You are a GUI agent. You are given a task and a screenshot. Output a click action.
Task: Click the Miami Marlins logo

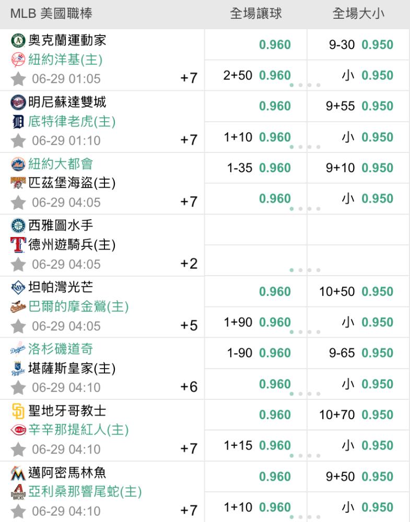click(x=18, y=473)
